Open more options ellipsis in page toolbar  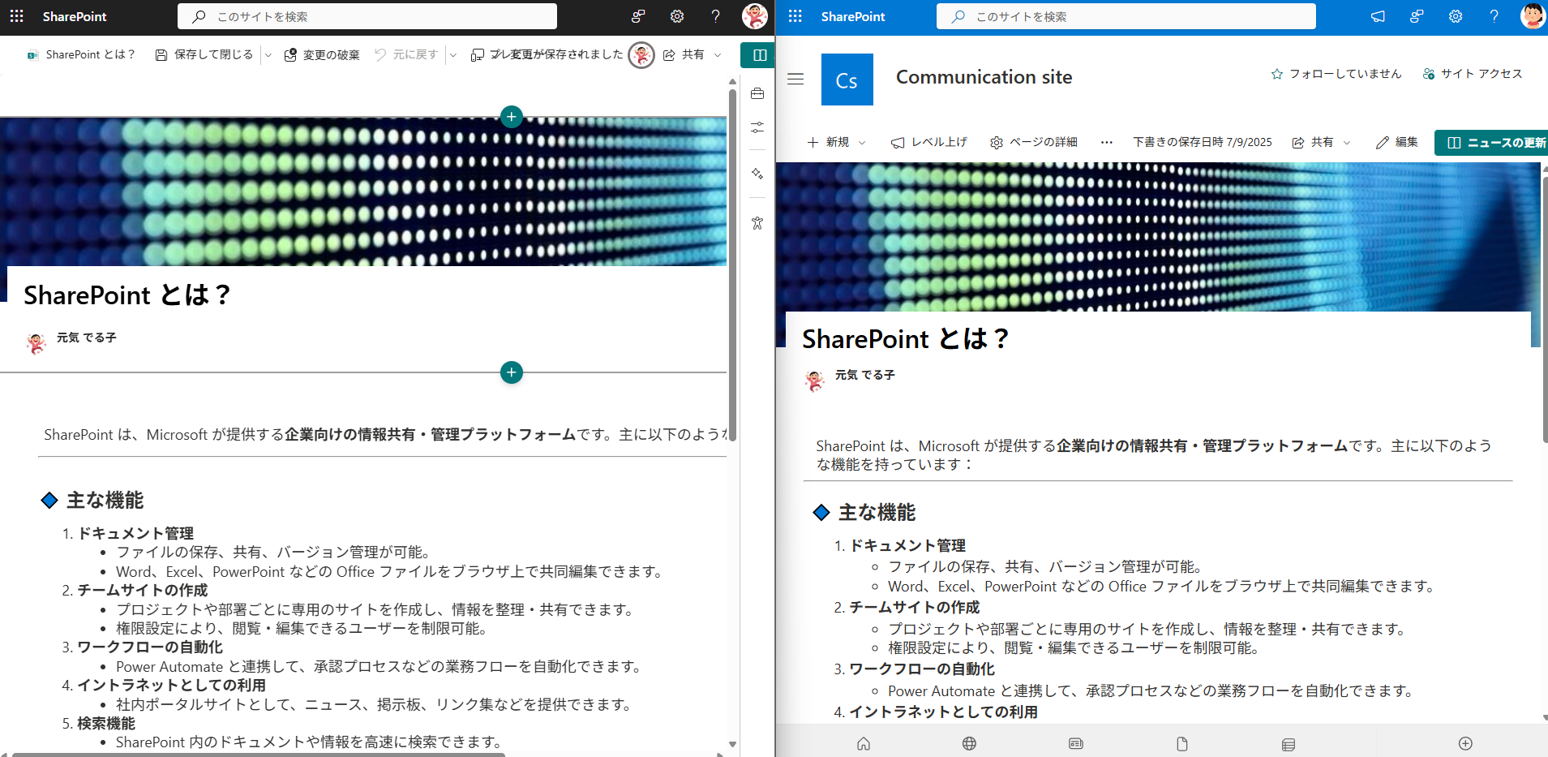tap(1107, 142)
